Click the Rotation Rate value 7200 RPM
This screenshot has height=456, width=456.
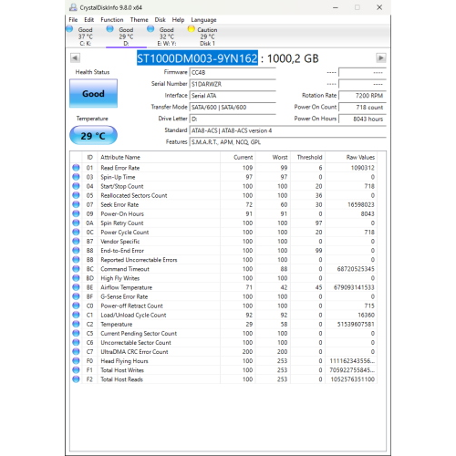pos(362,96)
